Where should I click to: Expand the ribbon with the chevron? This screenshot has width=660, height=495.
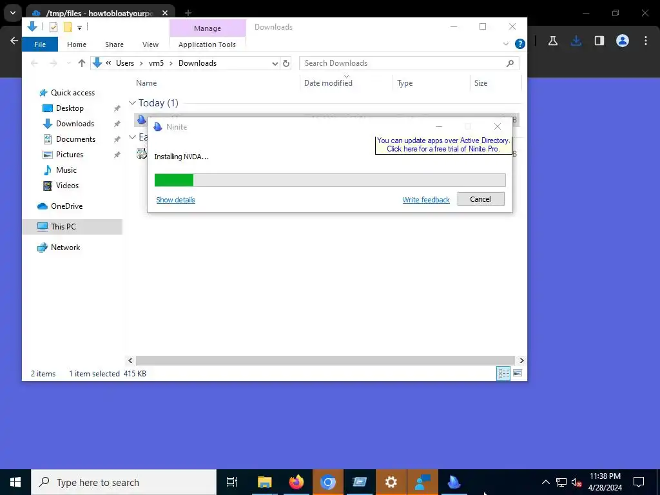pos(506,44)
